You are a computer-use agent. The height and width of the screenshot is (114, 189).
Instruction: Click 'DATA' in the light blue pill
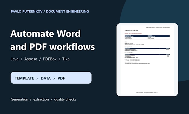[x=46, y=78]
